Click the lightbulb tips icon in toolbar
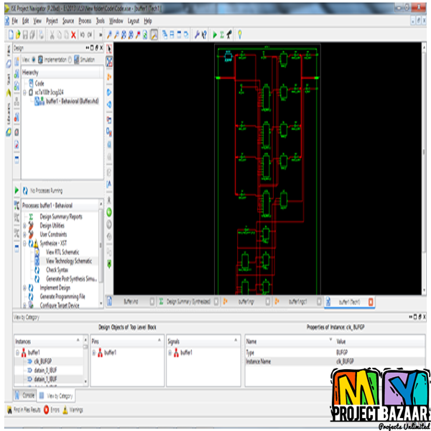The width and height of the screenshot is (431, 431). click(239, 34)
